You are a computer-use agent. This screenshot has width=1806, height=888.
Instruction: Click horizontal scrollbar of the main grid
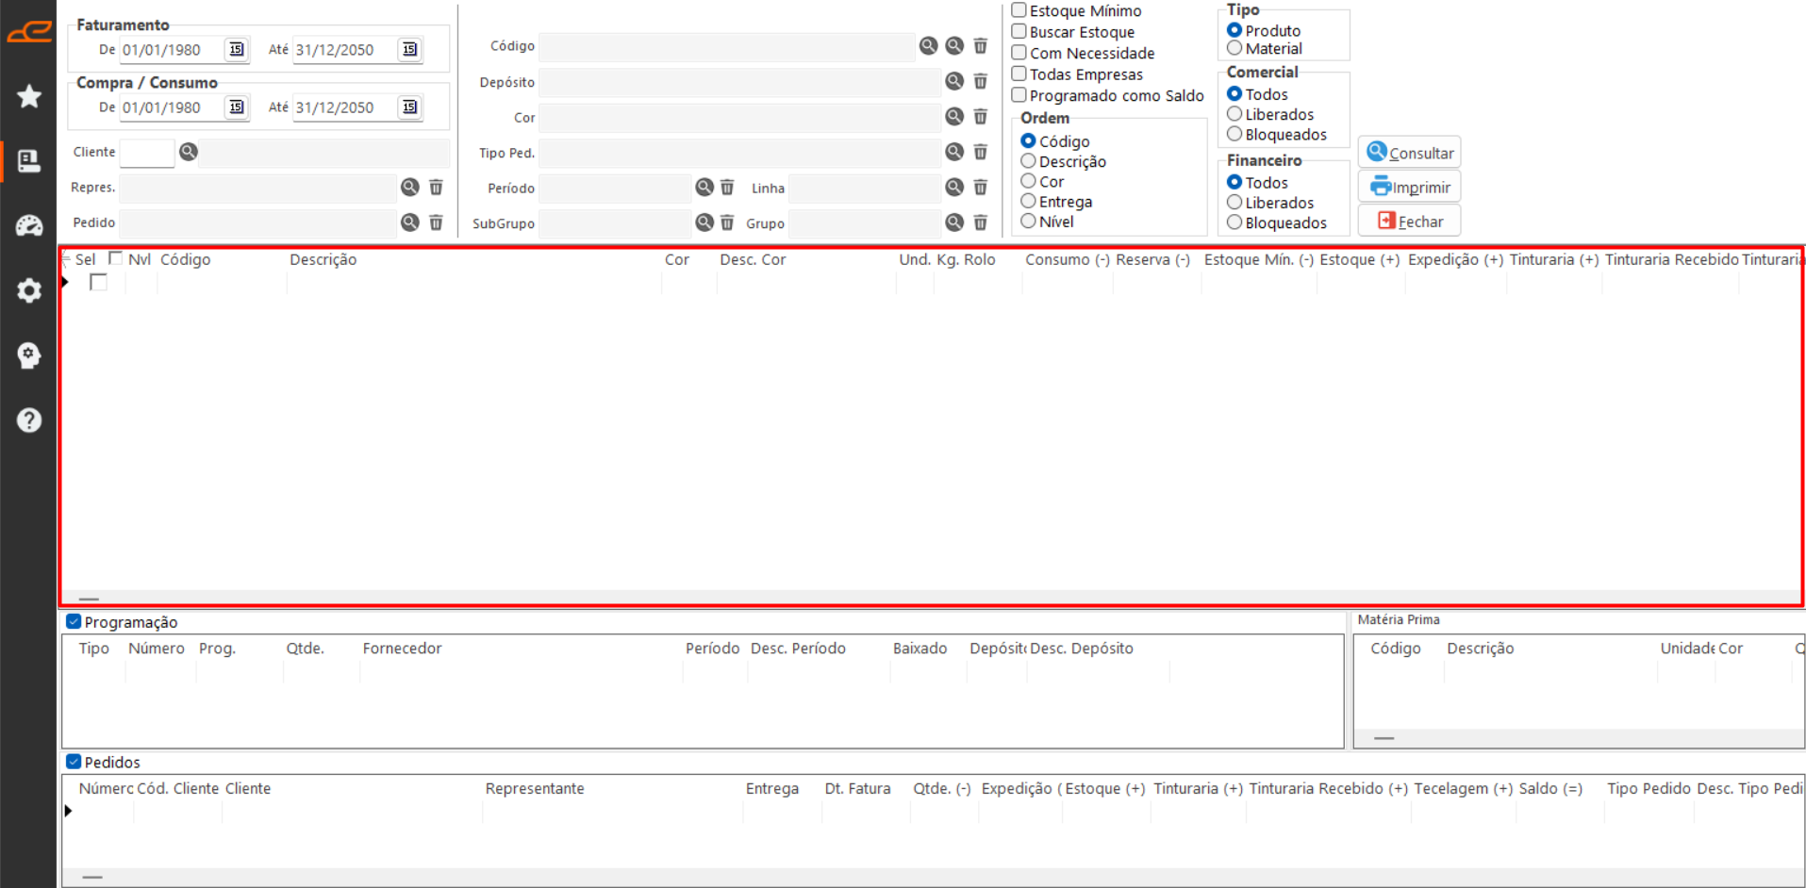[90, 599]
